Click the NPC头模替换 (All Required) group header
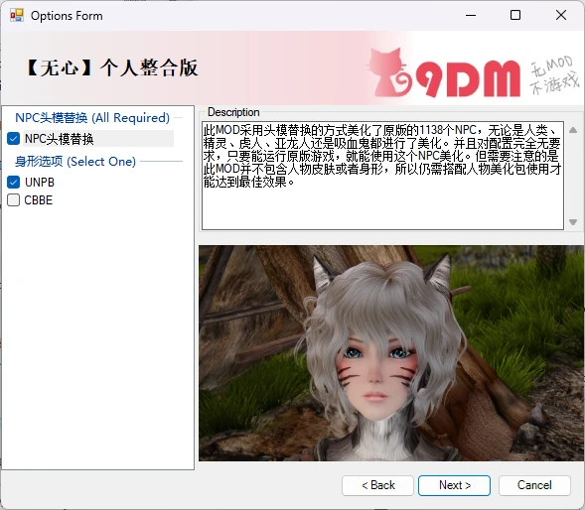585x510 pixels. [x=92, y=118]
